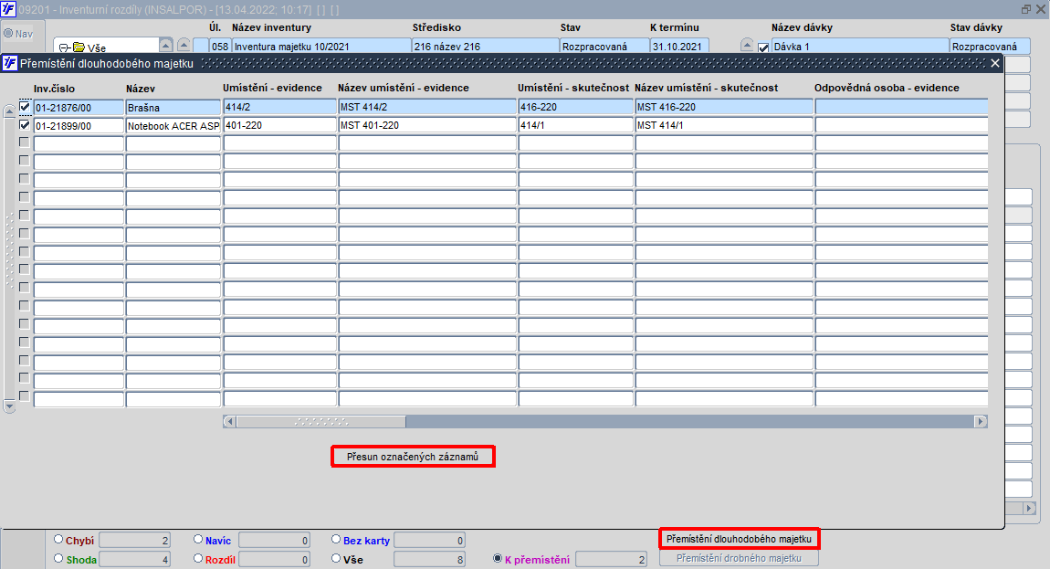
Task: Click the Název cell Notebook ACER ASP
Action: click(x=173, y=125)
